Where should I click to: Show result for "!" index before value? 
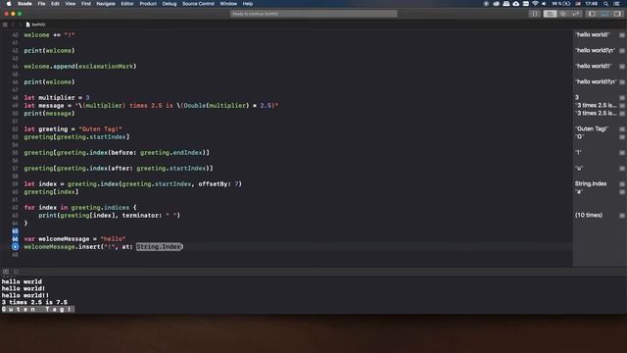622,153
